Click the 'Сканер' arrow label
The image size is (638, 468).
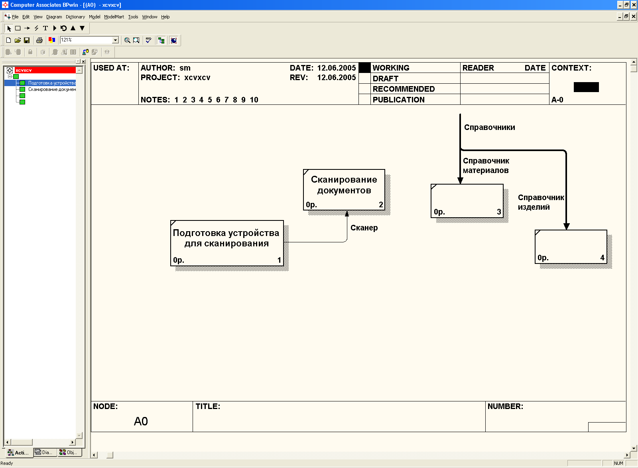[x=364, y=228]
